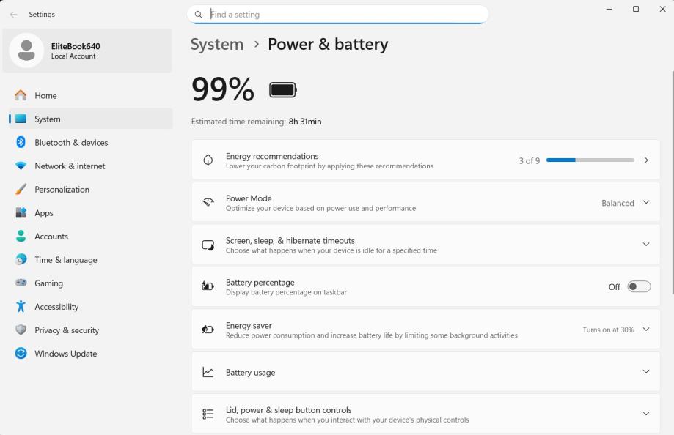
Task: Click the user profile avatar
Action: coord(26,51)
